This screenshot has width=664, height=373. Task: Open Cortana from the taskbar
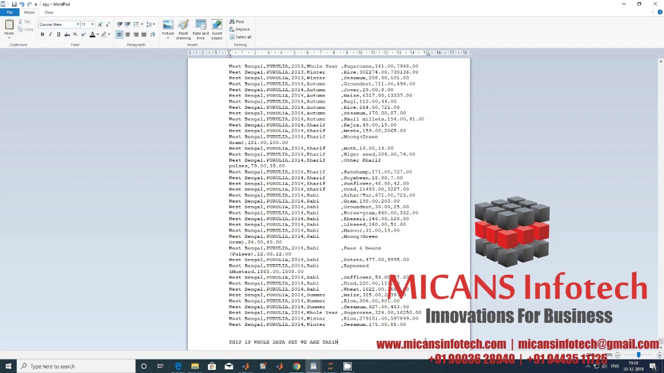coord(144,366)
